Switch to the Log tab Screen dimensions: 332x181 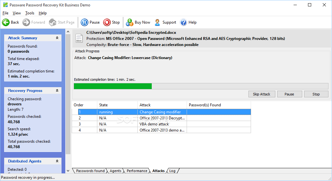coord(172,171)
